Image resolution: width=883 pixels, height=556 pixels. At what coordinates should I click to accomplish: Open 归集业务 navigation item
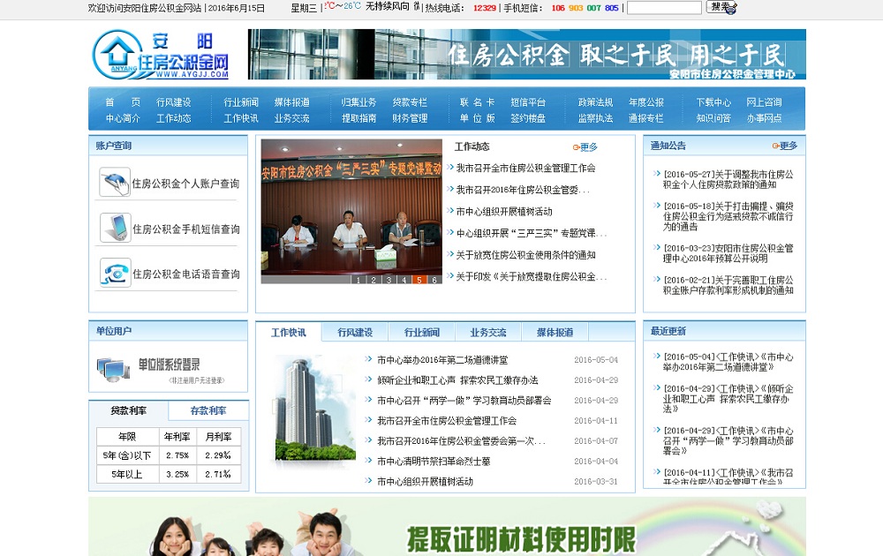tap(358, 102)
